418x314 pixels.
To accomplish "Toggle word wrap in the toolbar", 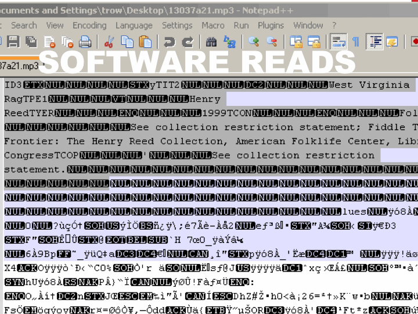I will coord(338,42).
